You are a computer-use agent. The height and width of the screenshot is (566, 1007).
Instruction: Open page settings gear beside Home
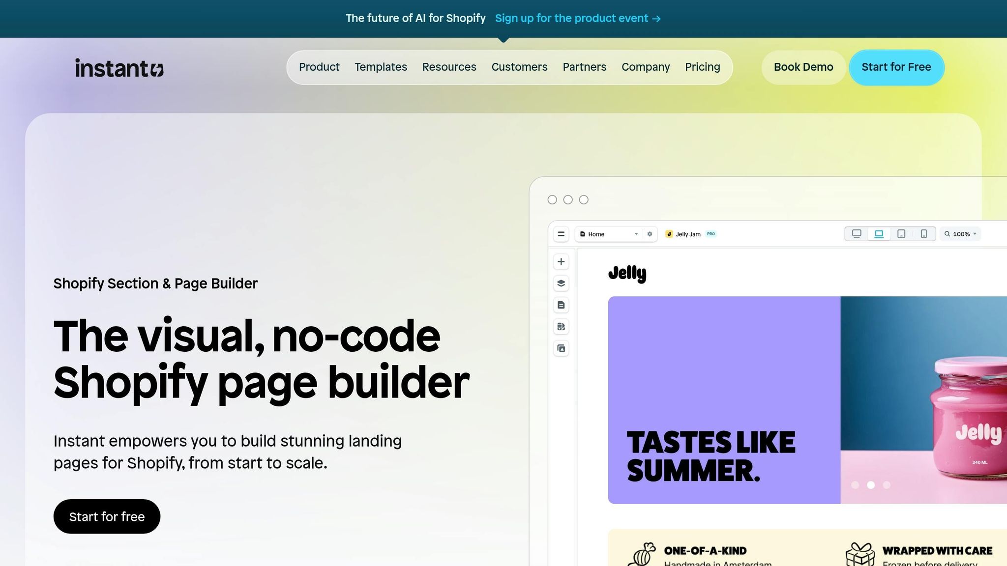tap(650, 234)
